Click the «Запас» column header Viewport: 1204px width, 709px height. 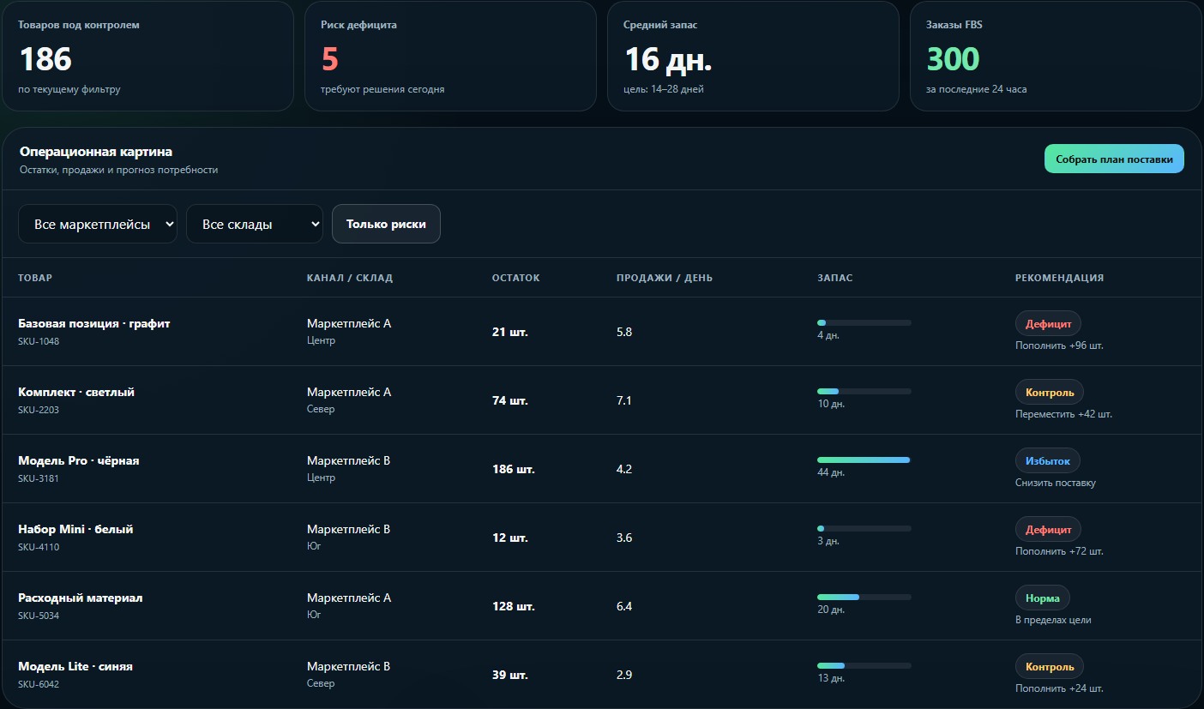[835, 278]
